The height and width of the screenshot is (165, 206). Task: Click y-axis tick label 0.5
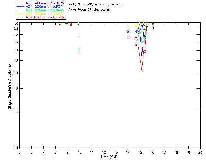pos(16,61)
